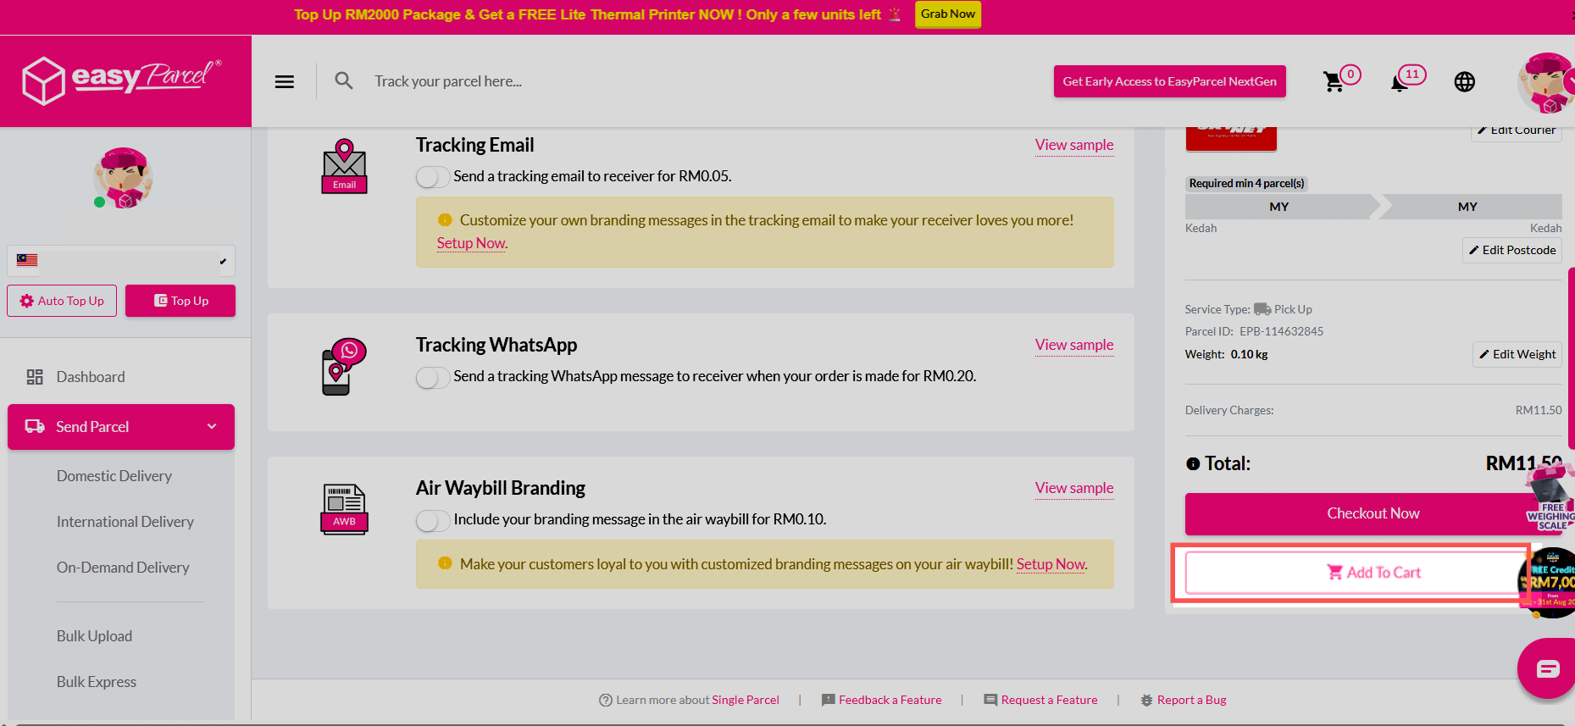Screen dimensions: 1575x726
Task: Click the Dashboard grid icon
Action: pos(35,377)
